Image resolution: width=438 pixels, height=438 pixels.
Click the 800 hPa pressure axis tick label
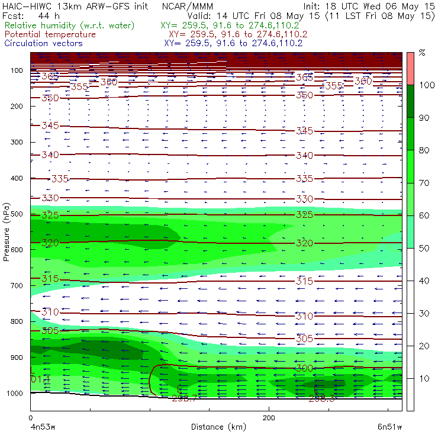pyautogui.click(x=17, y=321)
